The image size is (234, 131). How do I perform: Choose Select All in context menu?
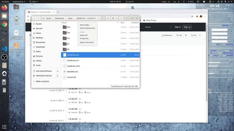tap(84, 35)
